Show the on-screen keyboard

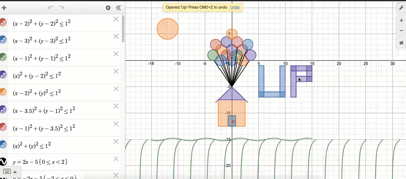[x=7, y=171]
